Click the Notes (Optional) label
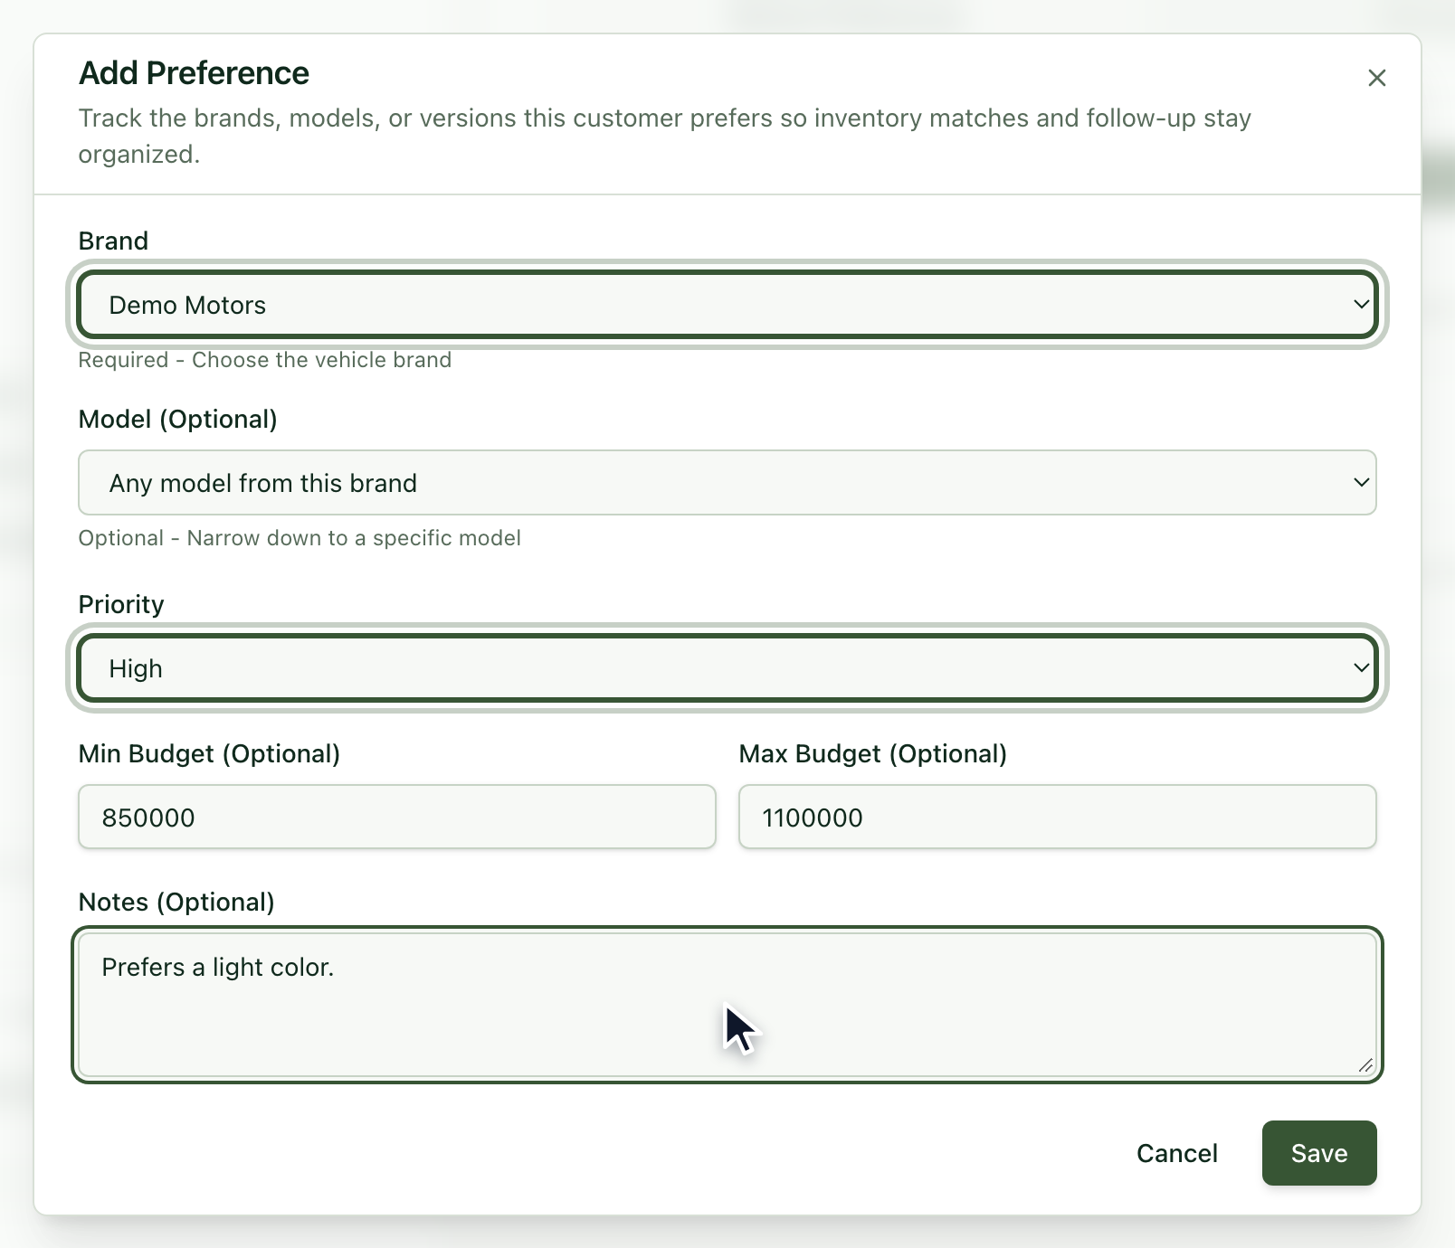The width and height of the screenshot is (1455, 1248). tap(176, 902)
